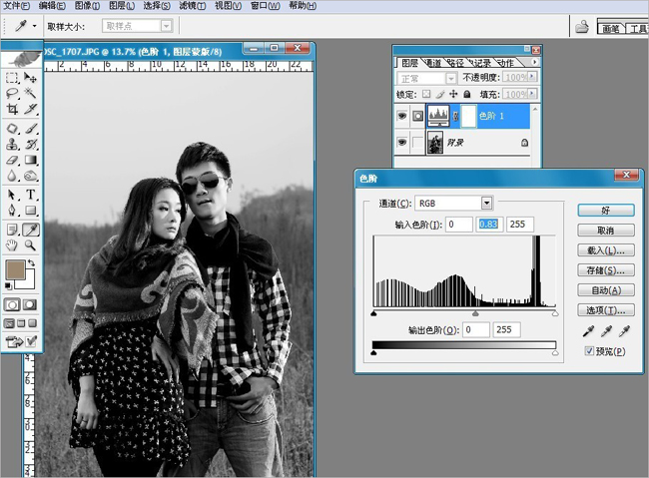
Task: Select the Magic Wand tool
Action: (x=30, y=93)
